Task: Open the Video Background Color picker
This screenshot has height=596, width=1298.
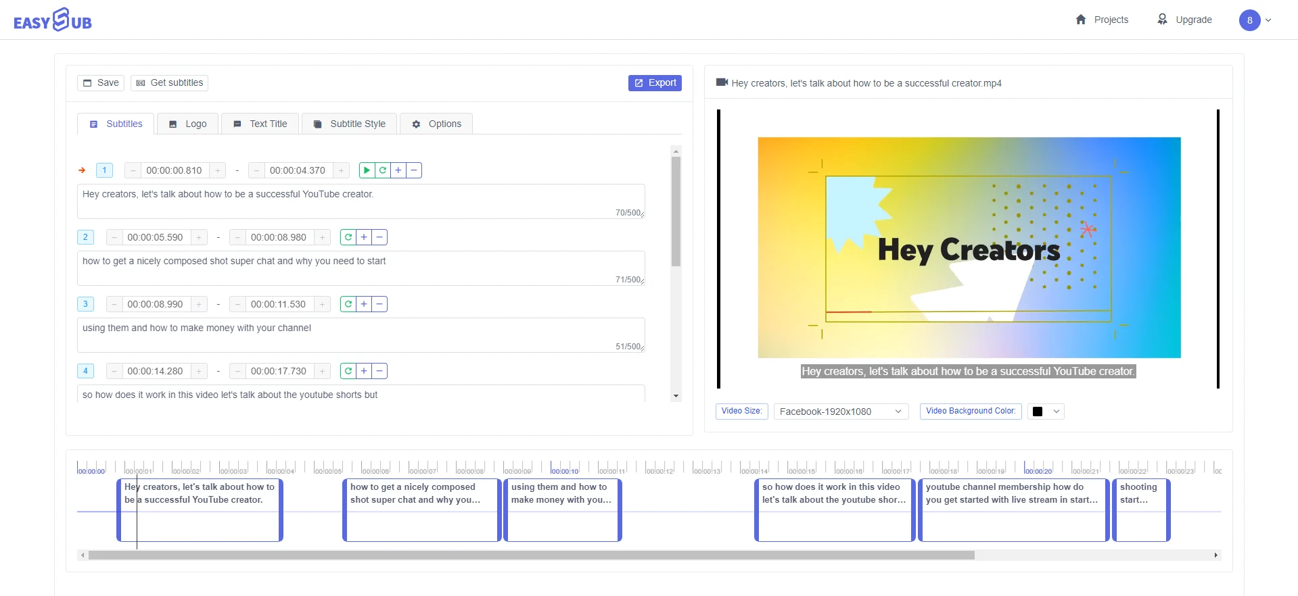Action: point(1045,412)
